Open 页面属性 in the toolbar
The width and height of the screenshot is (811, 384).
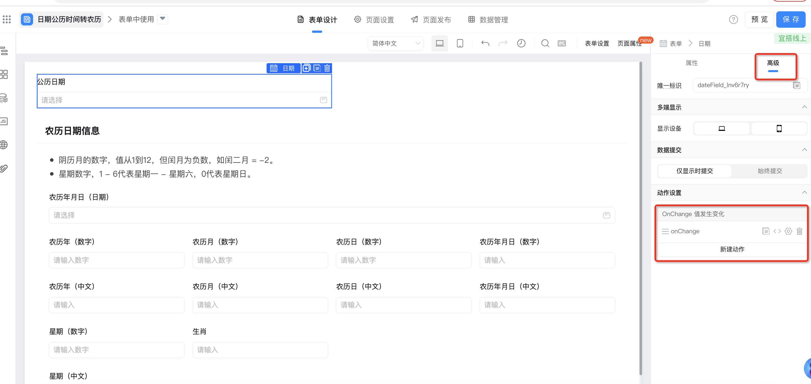click(629, 44)
